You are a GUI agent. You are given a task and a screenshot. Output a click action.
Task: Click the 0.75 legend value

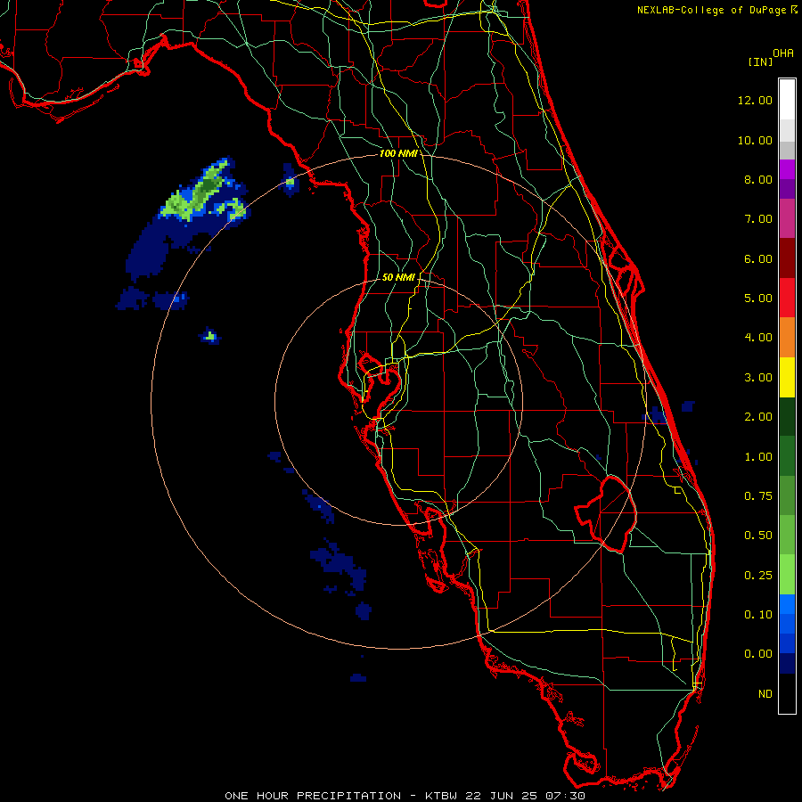click(x=758, y=496)
